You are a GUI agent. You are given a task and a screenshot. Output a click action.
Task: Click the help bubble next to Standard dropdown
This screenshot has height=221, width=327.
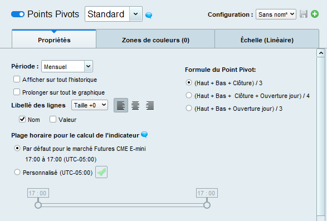coord(149,15)
